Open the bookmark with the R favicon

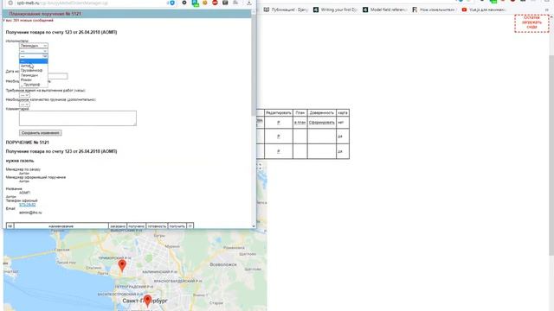(x=435, y=10)
